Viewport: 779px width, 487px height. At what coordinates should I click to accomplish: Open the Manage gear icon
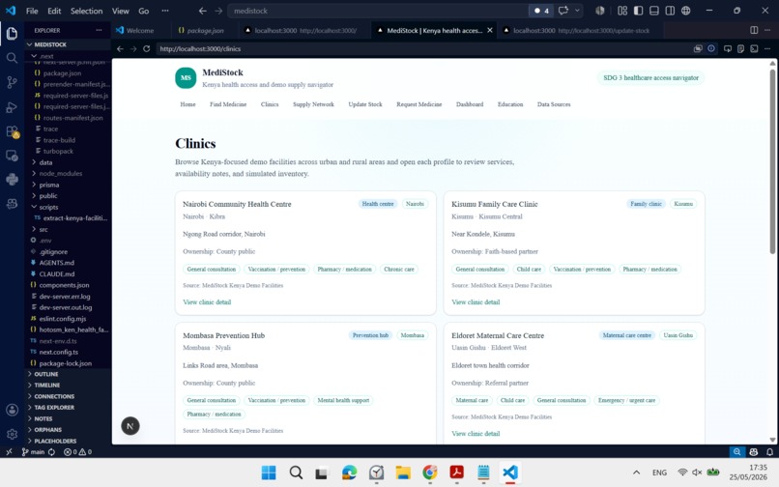click(x=12, y=434)
